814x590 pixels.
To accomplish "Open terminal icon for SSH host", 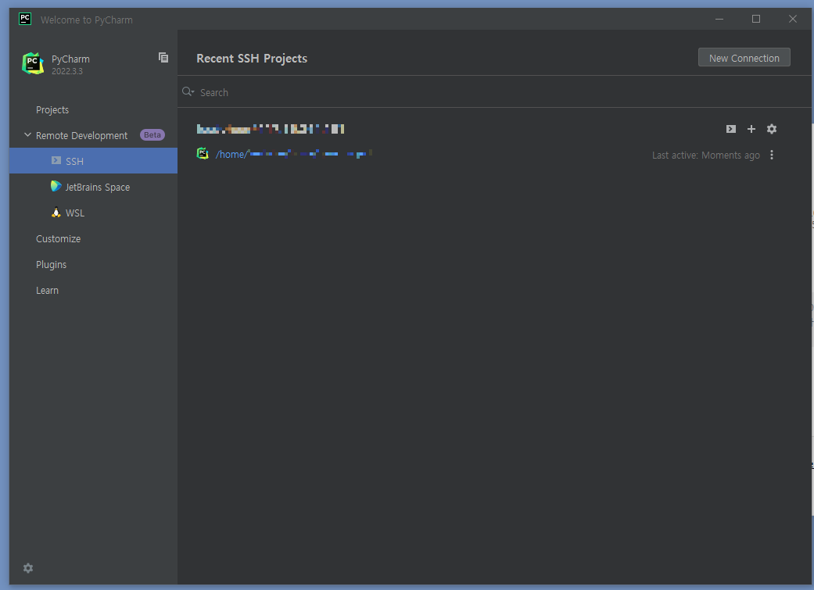I will [730, 129].
